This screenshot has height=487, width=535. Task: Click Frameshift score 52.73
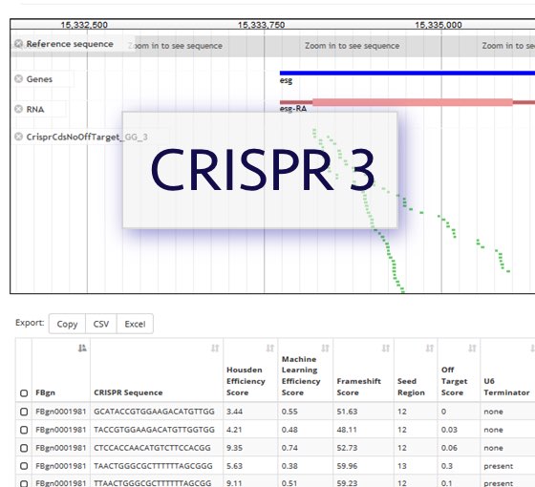(x=347, y=448)
